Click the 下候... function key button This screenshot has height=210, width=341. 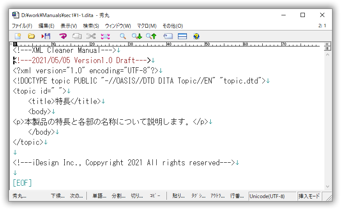coord(57,196)
